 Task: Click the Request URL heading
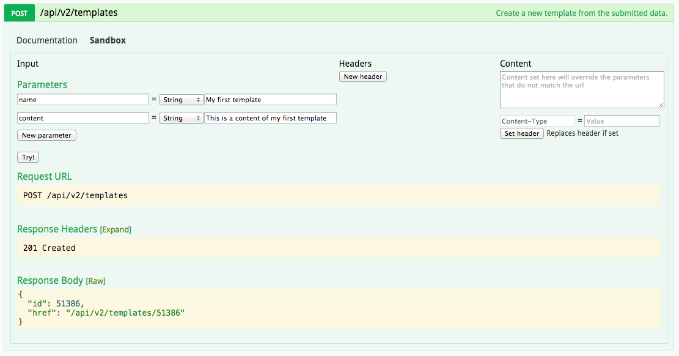pos(44,177)
